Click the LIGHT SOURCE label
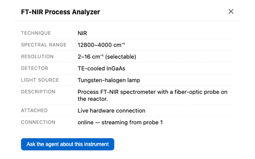Viewport: 255px width, 159px height. 40,80
